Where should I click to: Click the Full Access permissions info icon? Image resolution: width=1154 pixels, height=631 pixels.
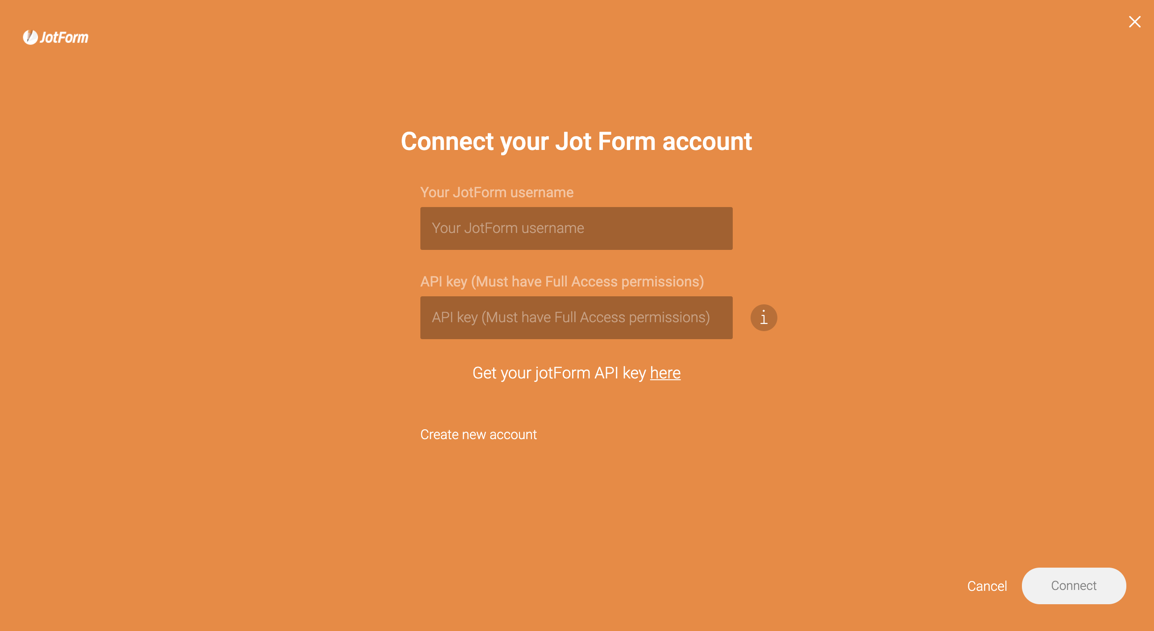[762, 317]
